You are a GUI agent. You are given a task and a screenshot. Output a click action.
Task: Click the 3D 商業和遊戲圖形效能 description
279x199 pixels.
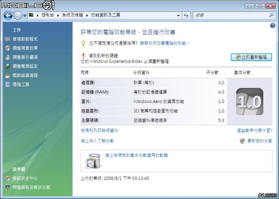pyautogui.click(x=156, y=111)
